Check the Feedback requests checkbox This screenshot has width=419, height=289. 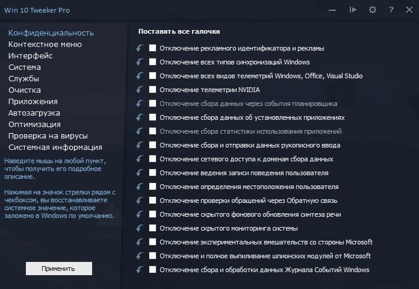[153, 200]
